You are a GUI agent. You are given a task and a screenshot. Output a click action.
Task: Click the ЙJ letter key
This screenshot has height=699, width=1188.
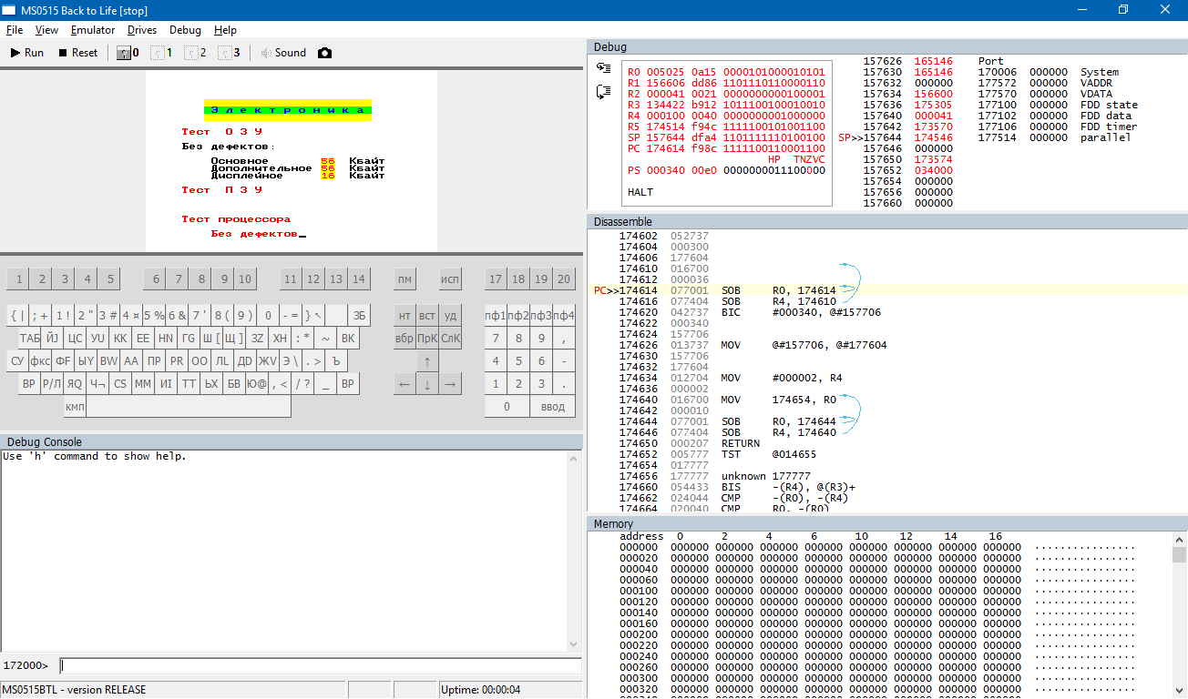point(52,339)
